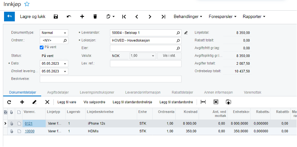Refresh the document details grid
The height and width of the screenshot is (147, 297).
point(9,102)
